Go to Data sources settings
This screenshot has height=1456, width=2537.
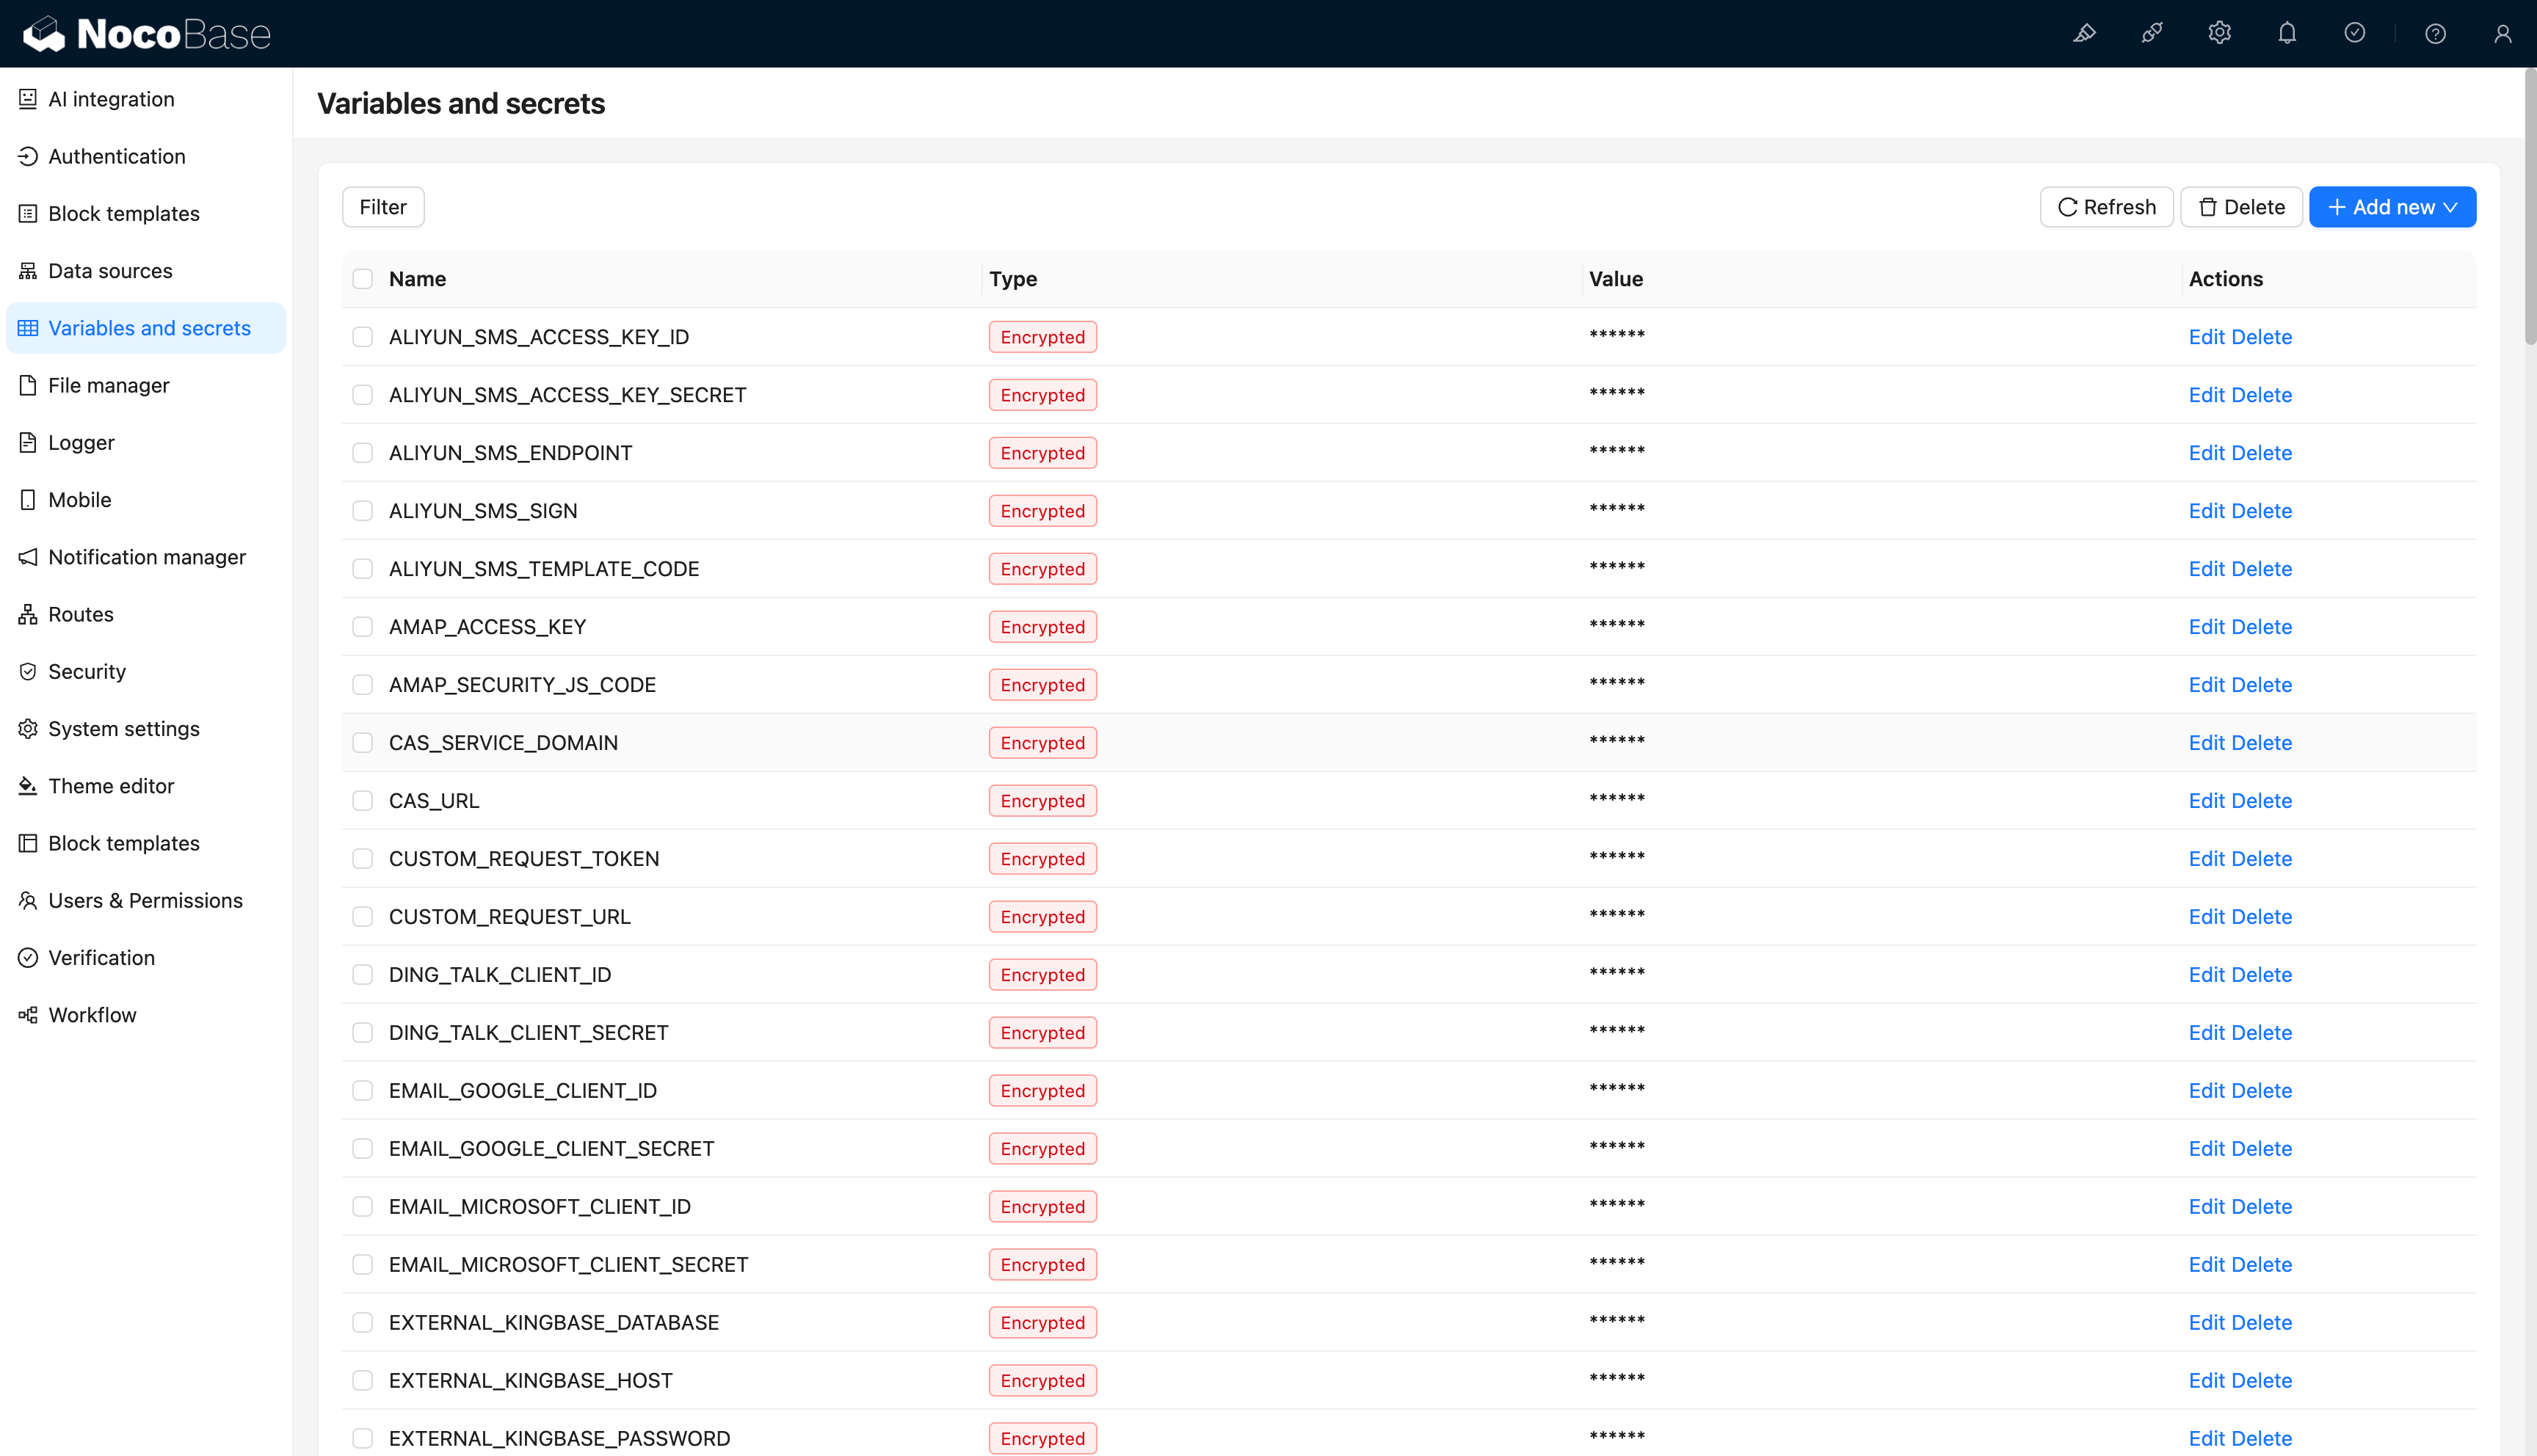click(146, 271)
